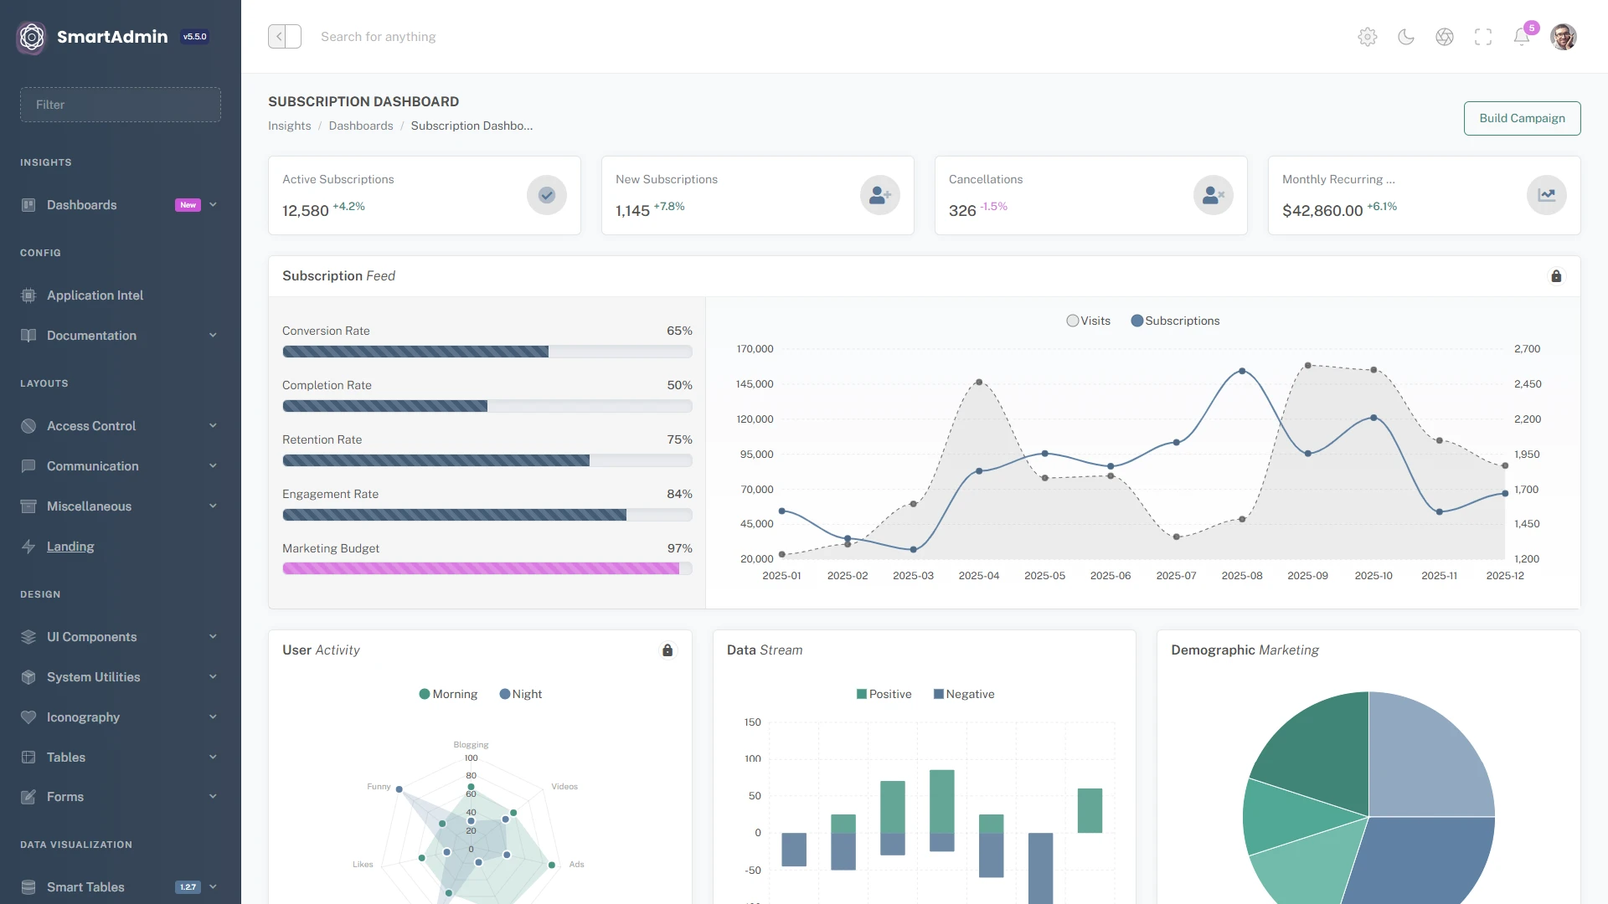The height and width of the screenshot is (904, 1608).
Task: Click the Retention Rate progress bar
Action: pos(487,460)
